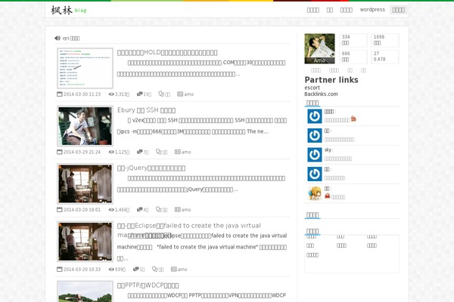Open the wordpress navigation menu item
454x302 pixels.
coord(372,10)
